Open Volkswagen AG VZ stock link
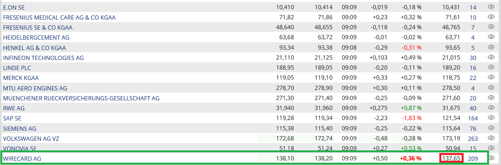Screen dimensions: 501x165 (x=31, y=138)
